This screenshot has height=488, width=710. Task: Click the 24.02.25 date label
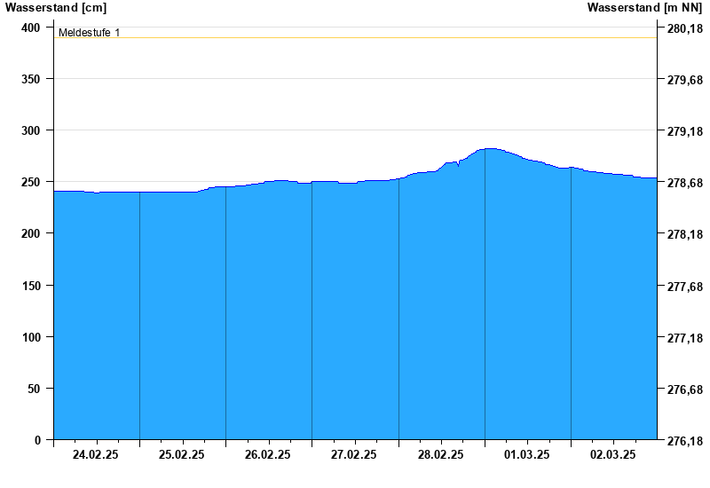coord(96,454)
